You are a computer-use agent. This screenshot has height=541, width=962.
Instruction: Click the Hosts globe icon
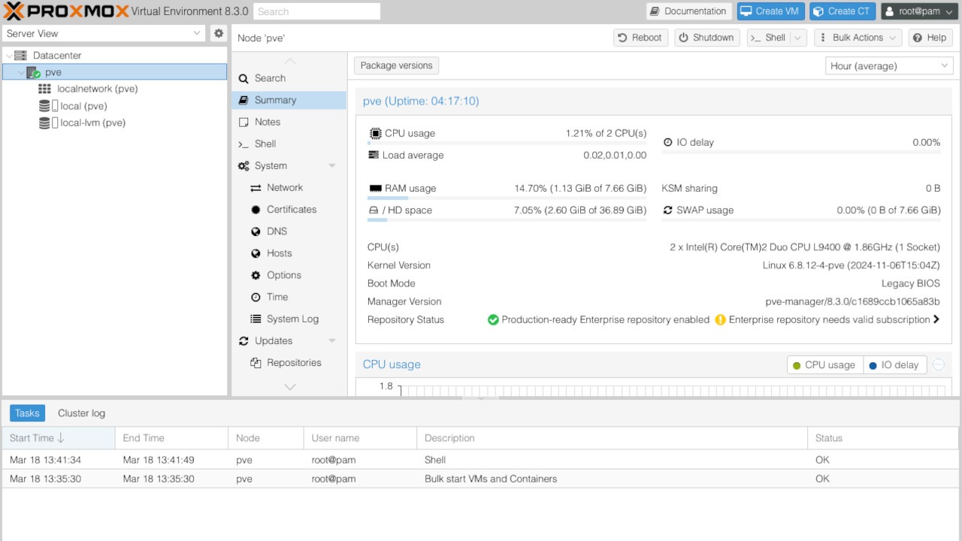point(256,253)
